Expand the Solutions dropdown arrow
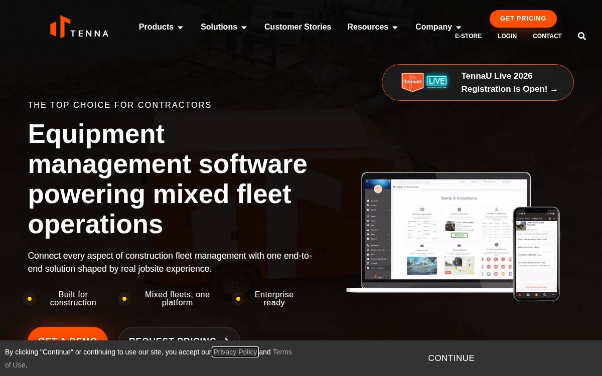Viewport: 602px width, 376px height. pyautogui.click(x=244, y=28)
